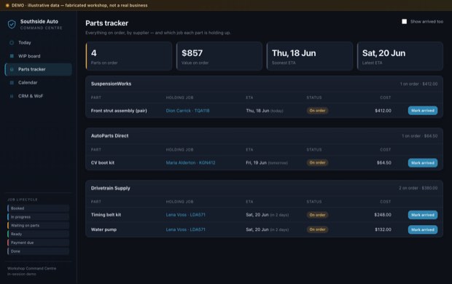Mark Front strut assembly as arrived
The image size is (452, 284).
pyautogui.click(x=423, y=111)
